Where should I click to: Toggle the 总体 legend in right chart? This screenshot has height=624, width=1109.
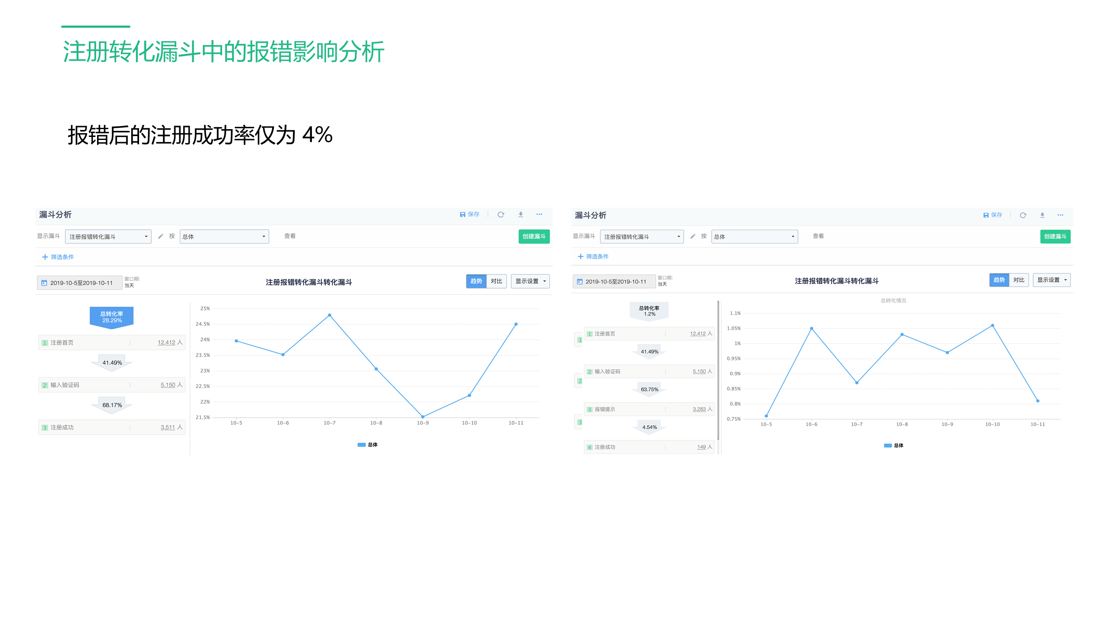(x=894, y=445)
